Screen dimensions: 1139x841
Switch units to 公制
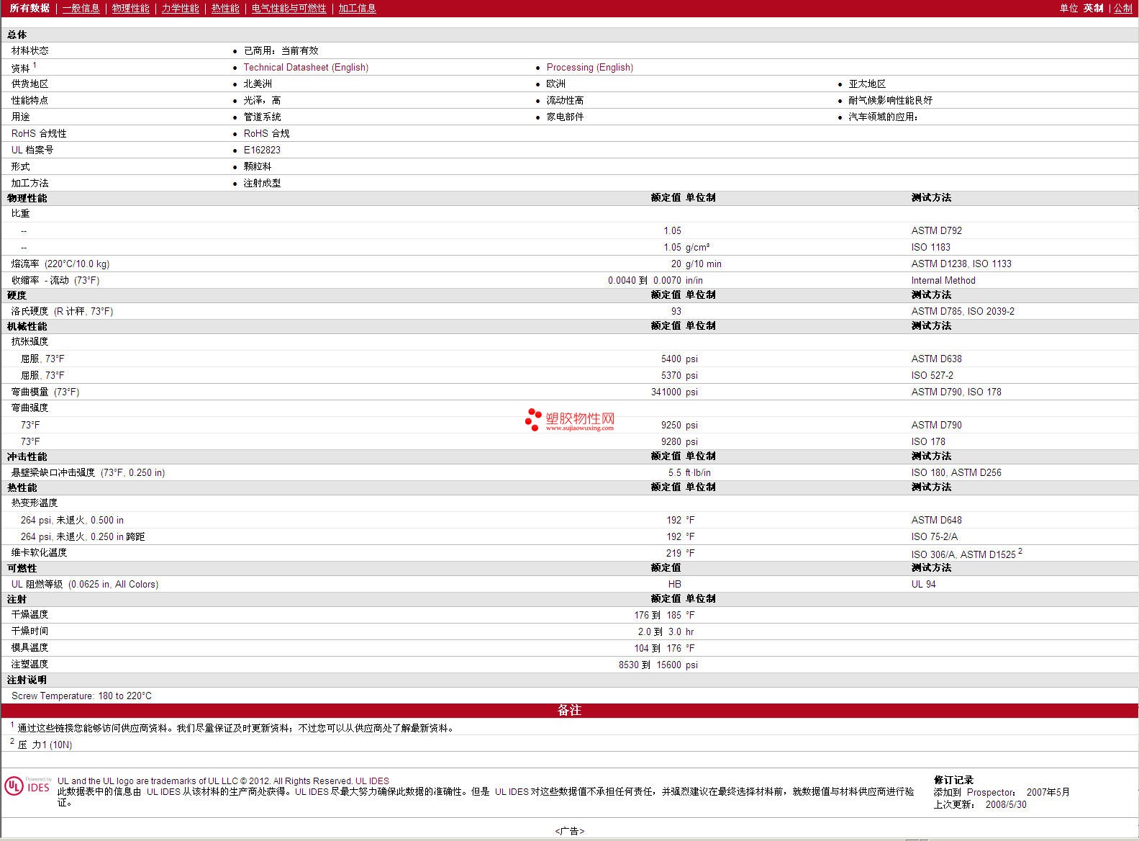pos(1122,9)
